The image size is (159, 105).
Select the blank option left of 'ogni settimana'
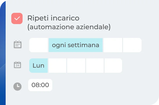(x=39, y=45)
